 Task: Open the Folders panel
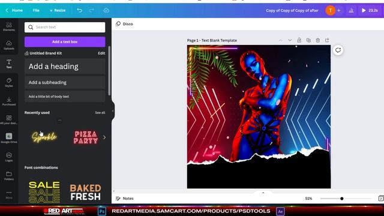click(9, 176)
